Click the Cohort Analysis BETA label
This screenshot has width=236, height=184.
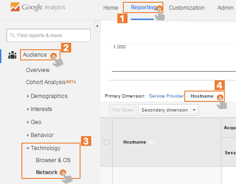coord(71,82)
